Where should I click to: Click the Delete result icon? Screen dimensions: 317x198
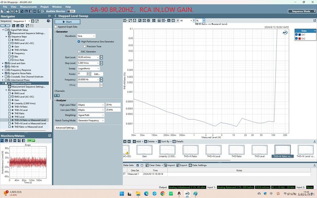[x=145, y=141]
